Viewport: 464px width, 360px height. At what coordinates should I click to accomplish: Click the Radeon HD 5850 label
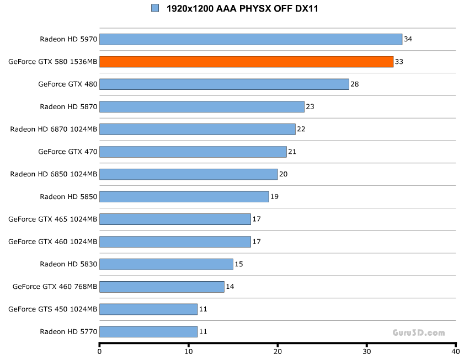[68, 197]
